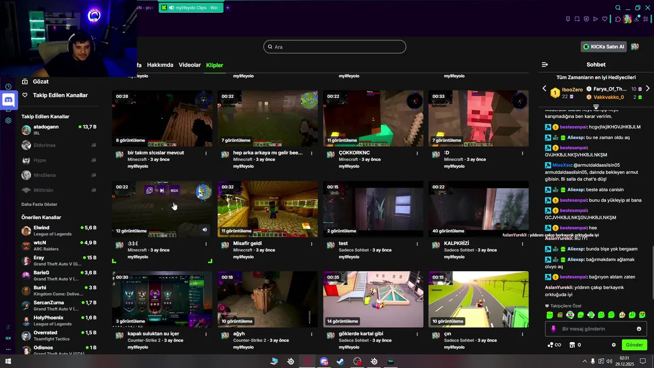Open the 'Misafir geldi' clip thumbnail
654x368 pixels.
[x=268, y=209]
